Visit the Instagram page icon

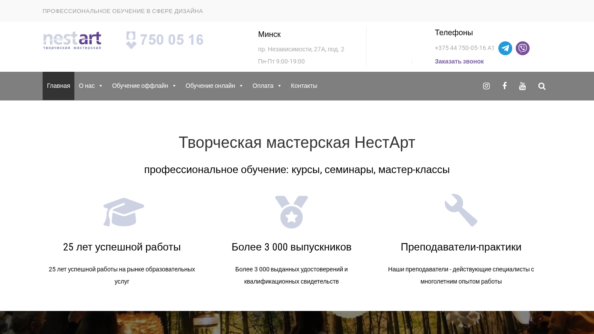(487, 86)
